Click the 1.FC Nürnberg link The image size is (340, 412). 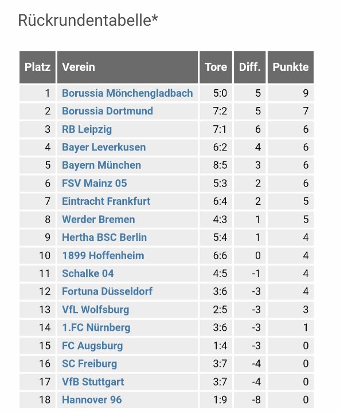(96, 327)
